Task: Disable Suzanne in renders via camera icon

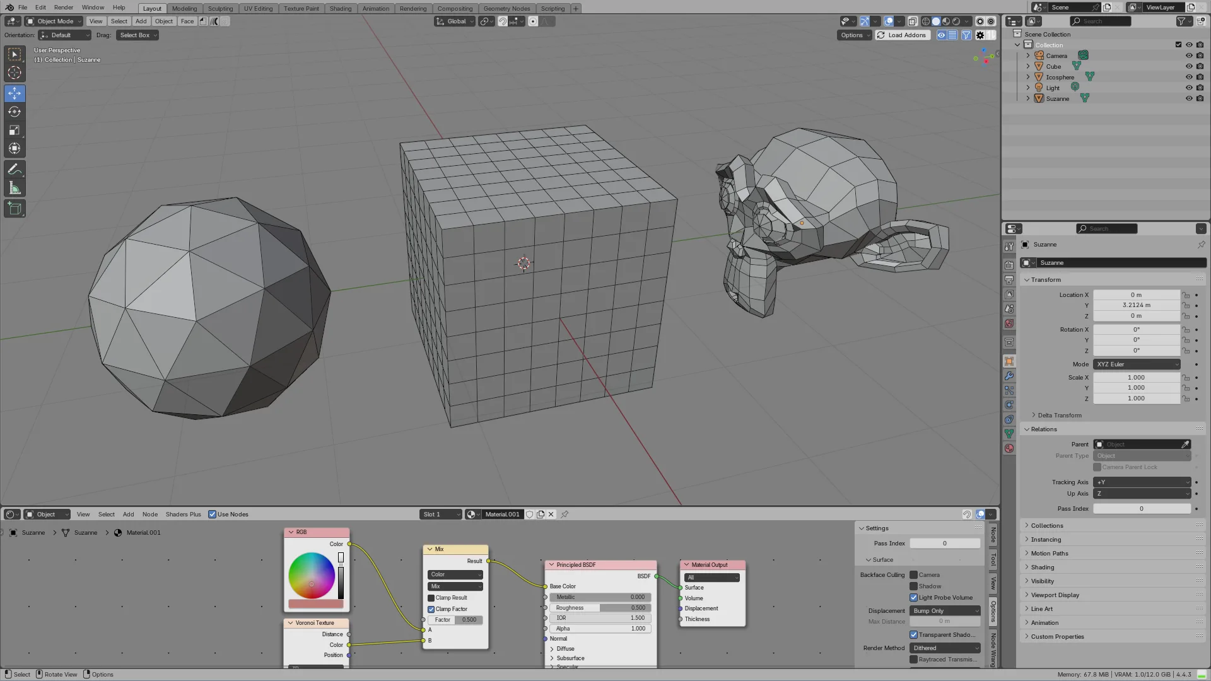Action: pyautogui.click(x=1200, y=98)
